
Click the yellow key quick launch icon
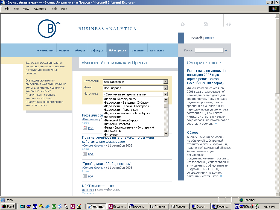pyautogui.click(x=41, y=206)
